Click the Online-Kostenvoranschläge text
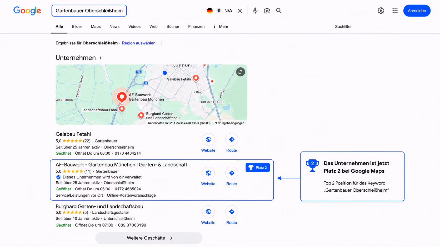440x247 pixels. point(131,195)
